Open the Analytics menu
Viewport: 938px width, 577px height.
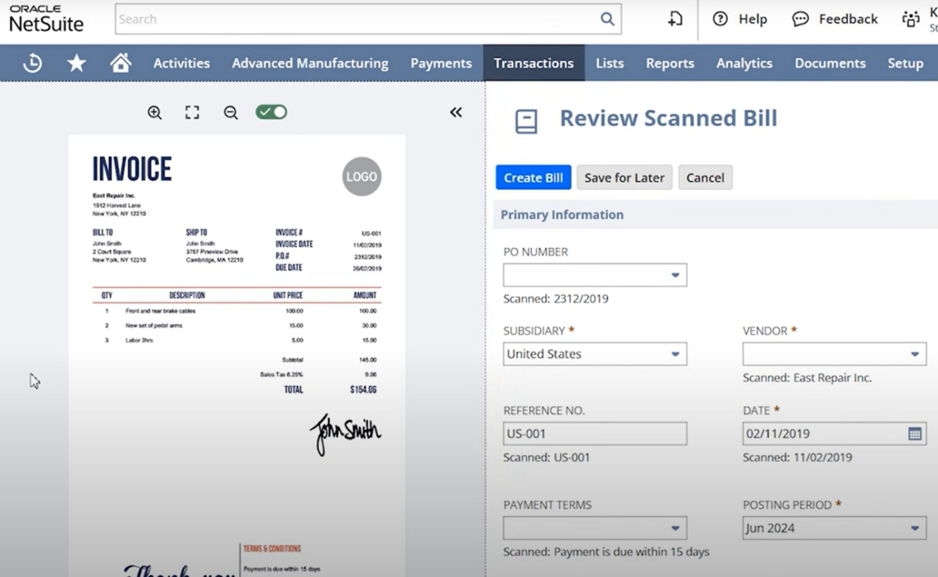744,63
